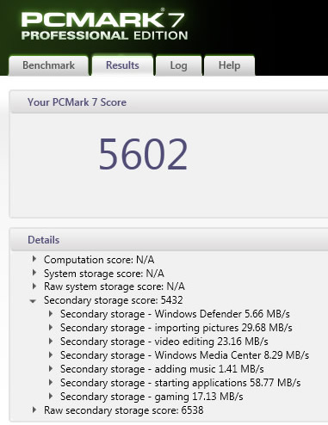Open the Help tab

click(x=229, y=65)
